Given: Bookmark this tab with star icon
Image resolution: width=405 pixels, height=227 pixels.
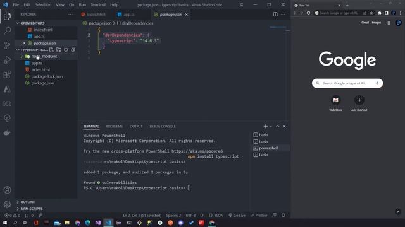Looking at the screenshot, I should (x=371, y=13).
